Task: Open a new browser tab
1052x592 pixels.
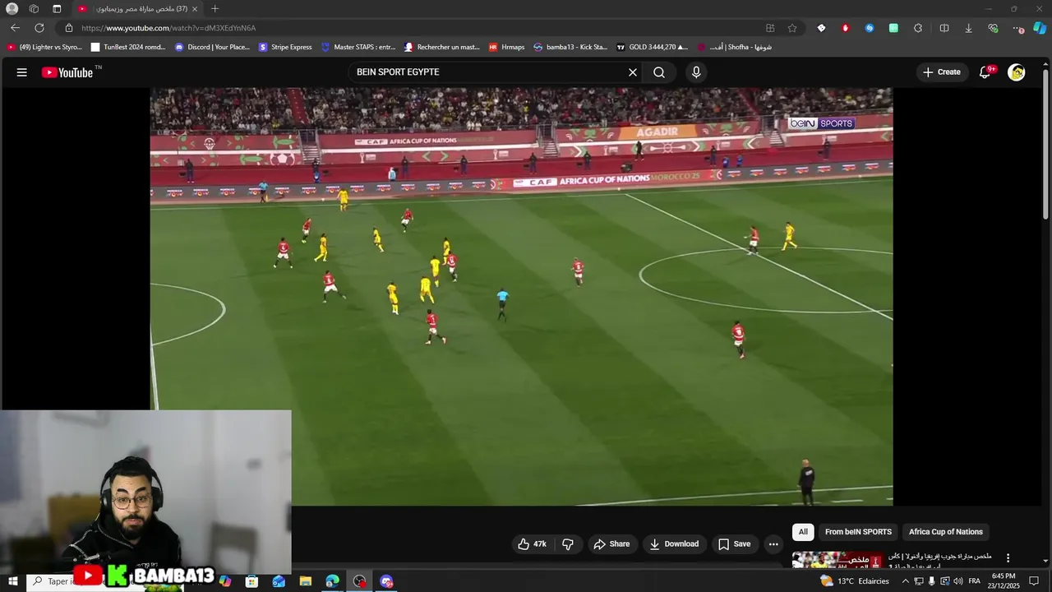Action: click(215, 9)
